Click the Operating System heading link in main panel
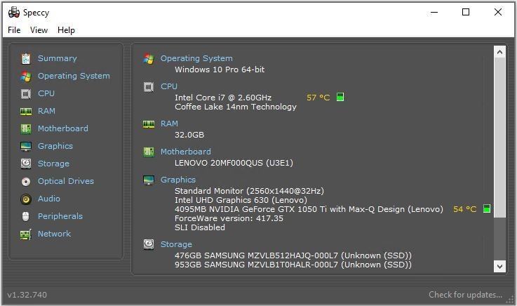 (x=196, y=58)
